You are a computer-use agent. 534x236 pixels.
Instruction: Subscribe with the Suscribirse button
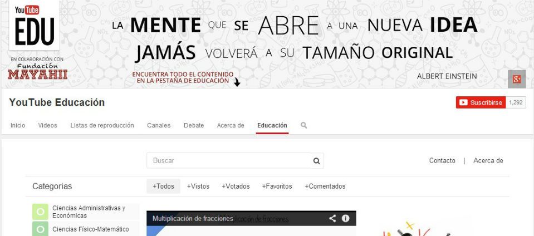click(480, 102)
